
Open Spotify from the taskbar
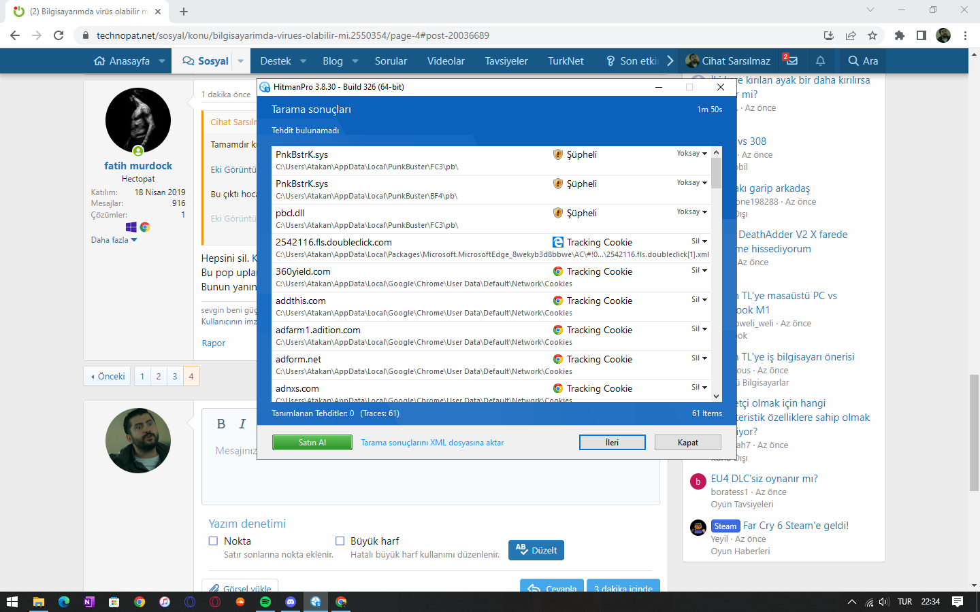[x=265, y=602]
